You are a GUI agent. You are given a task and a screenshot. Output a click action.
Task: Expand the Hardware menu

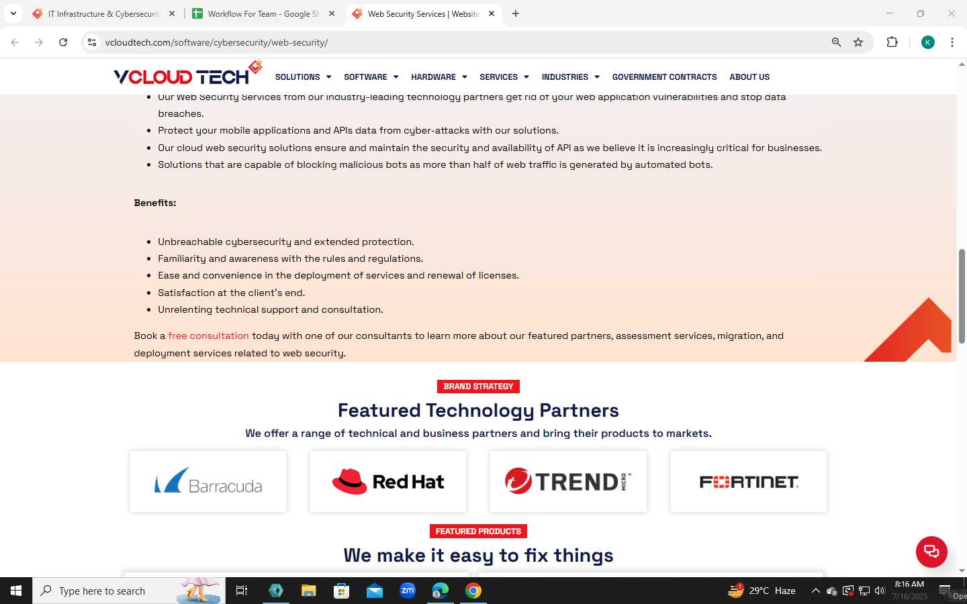tap(439, 77)
